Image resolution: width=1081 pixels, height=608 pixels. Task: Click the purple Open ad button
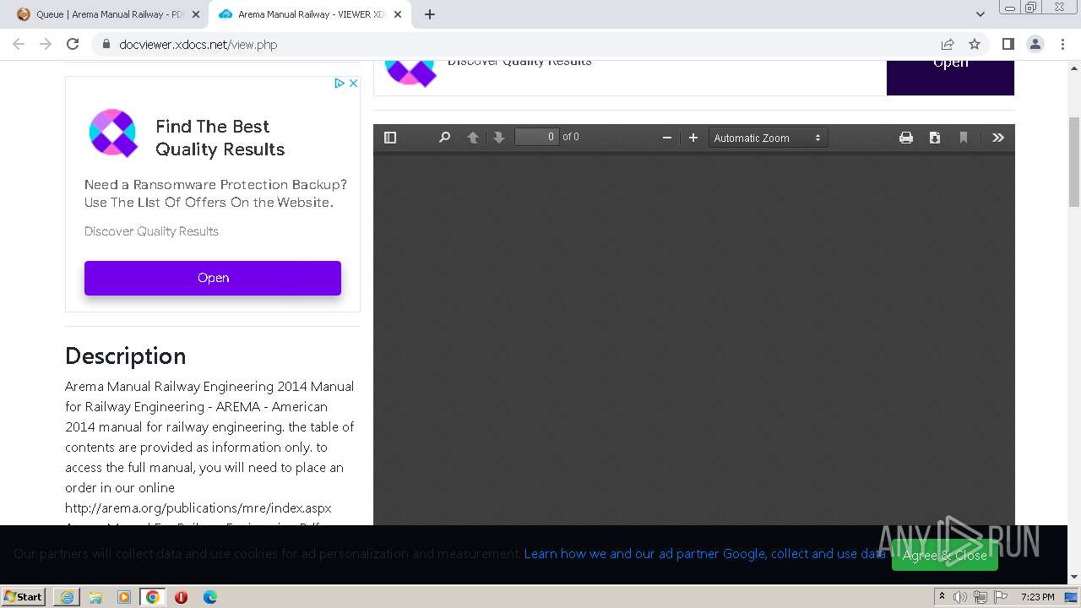[x=213, y=278]
